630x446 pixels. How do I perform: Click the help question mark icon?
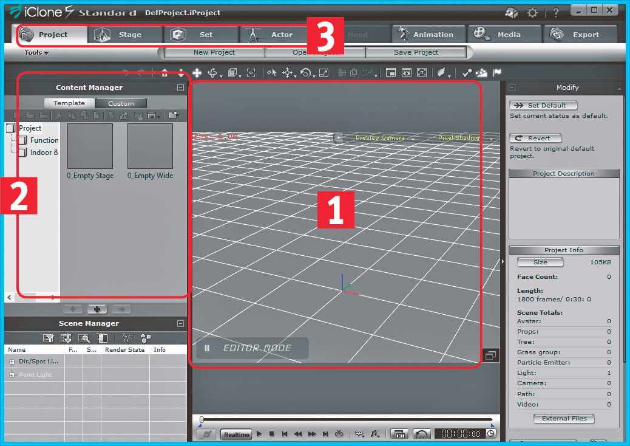(555, 13)
